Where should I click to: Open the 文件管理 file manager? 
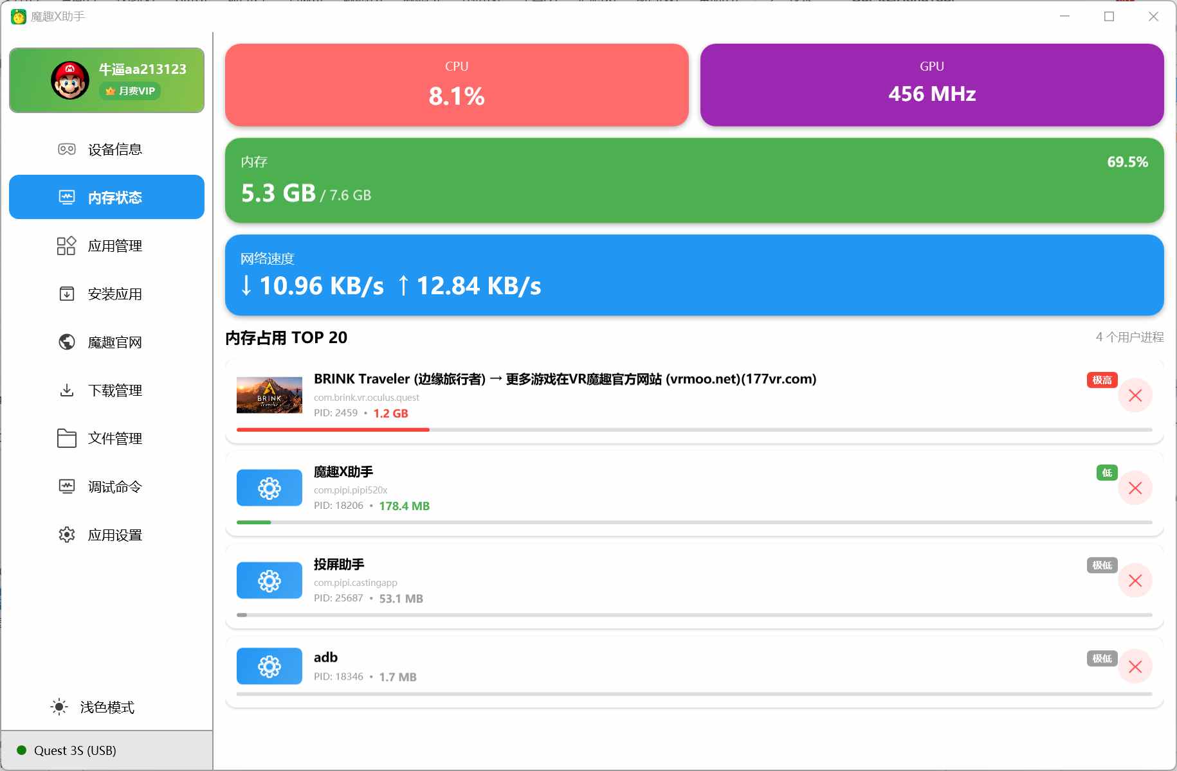tap(106, 438)
